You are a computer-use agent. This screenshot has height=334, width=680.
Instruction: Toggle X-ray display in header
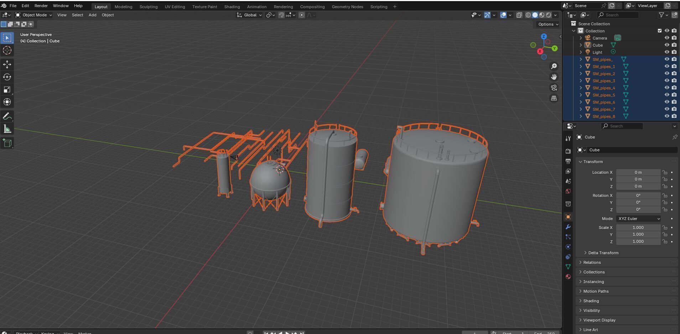pos(519,15)
